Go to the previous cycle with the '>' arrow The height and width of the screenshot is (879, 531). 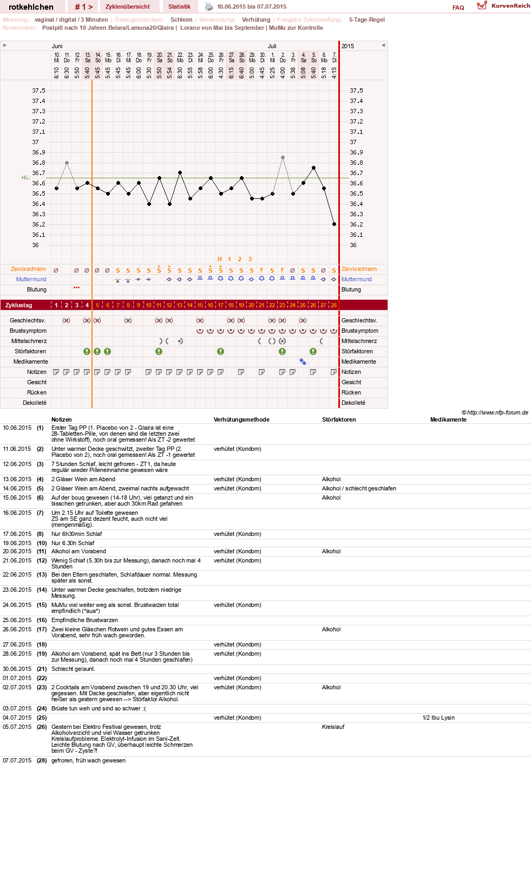[x=4, y=46]
